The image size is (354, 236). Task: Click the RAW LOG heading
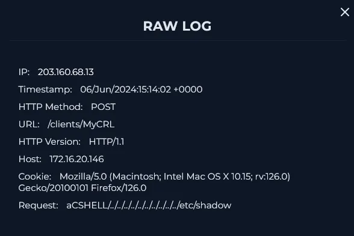point(177,26)
